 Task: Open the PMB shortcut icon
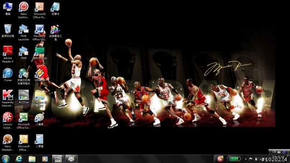(x=24, y=53)
